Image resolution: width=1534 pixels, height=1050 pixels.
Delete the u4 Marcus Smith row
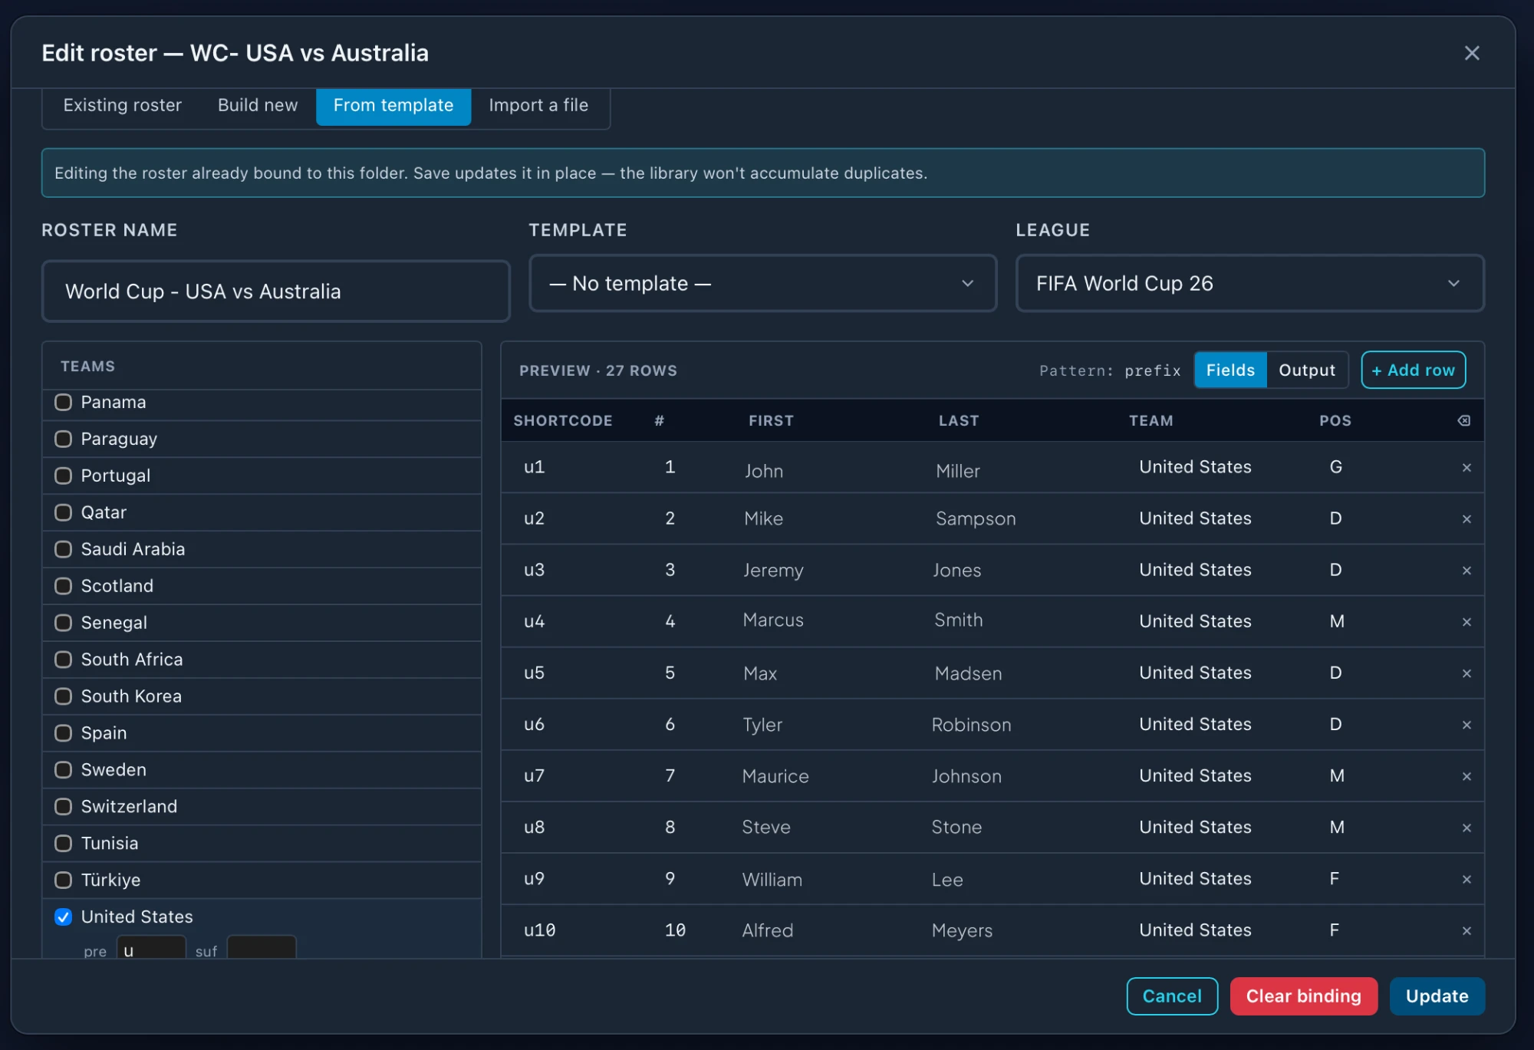(1467, 621)
